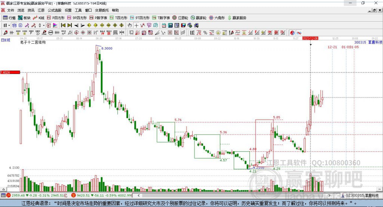
Task: Click the save floppy disk icon
Action: point(183,25)
